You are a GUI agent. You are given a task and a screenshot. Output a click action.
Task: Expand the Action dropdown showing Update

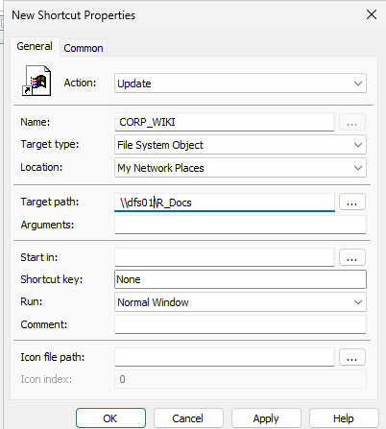click(x=240, y=83)
